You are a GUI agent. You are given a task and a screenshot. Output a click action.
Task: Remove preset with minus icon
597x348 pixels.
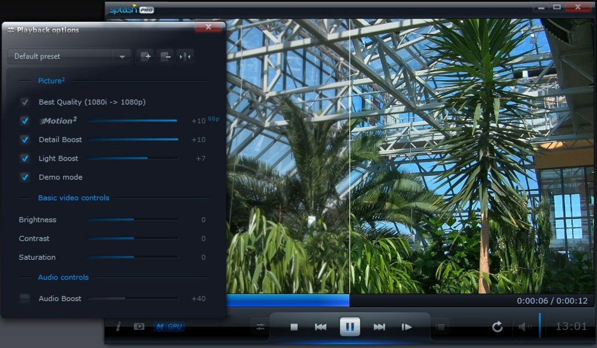point(165,56)
